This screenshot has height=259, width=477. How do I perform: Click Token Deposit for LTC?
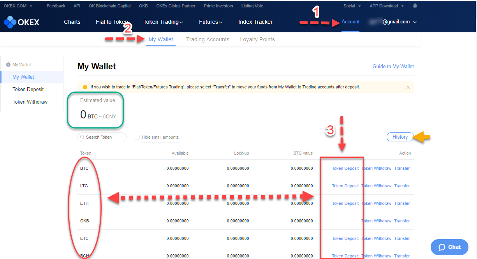(345, 186)
